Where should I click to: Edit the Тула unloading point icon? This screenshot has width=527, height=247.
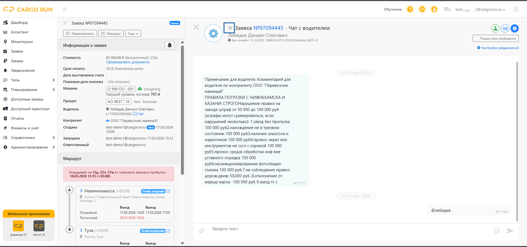coord(168,231)
